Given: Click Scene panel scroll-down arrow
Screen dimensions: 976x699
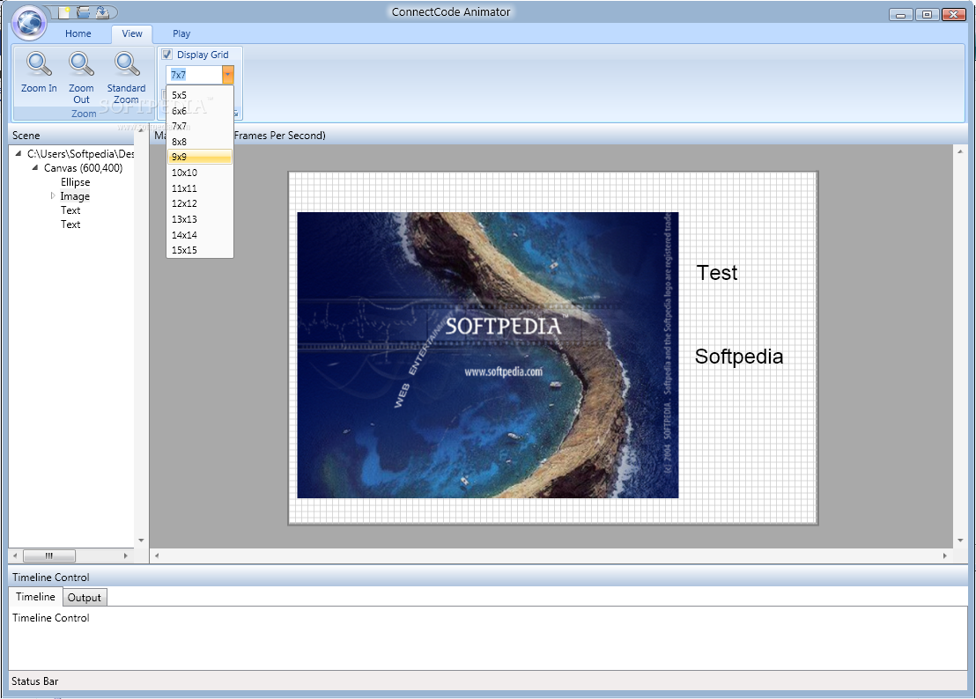Looking at the screenshot, I should tap(141, 541).
